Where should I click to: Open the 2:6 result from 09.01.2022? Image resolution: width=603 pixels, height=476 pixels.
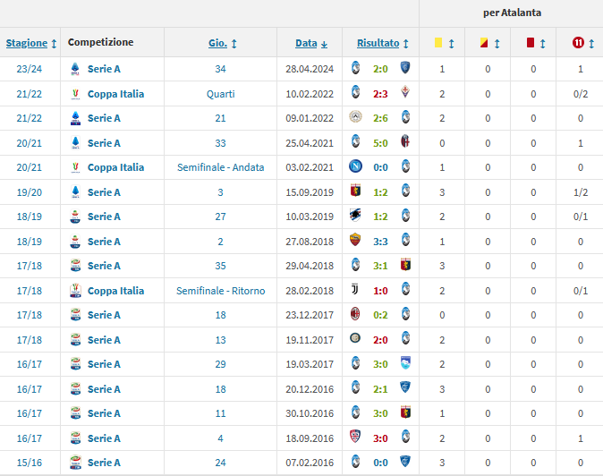(380, 118)
